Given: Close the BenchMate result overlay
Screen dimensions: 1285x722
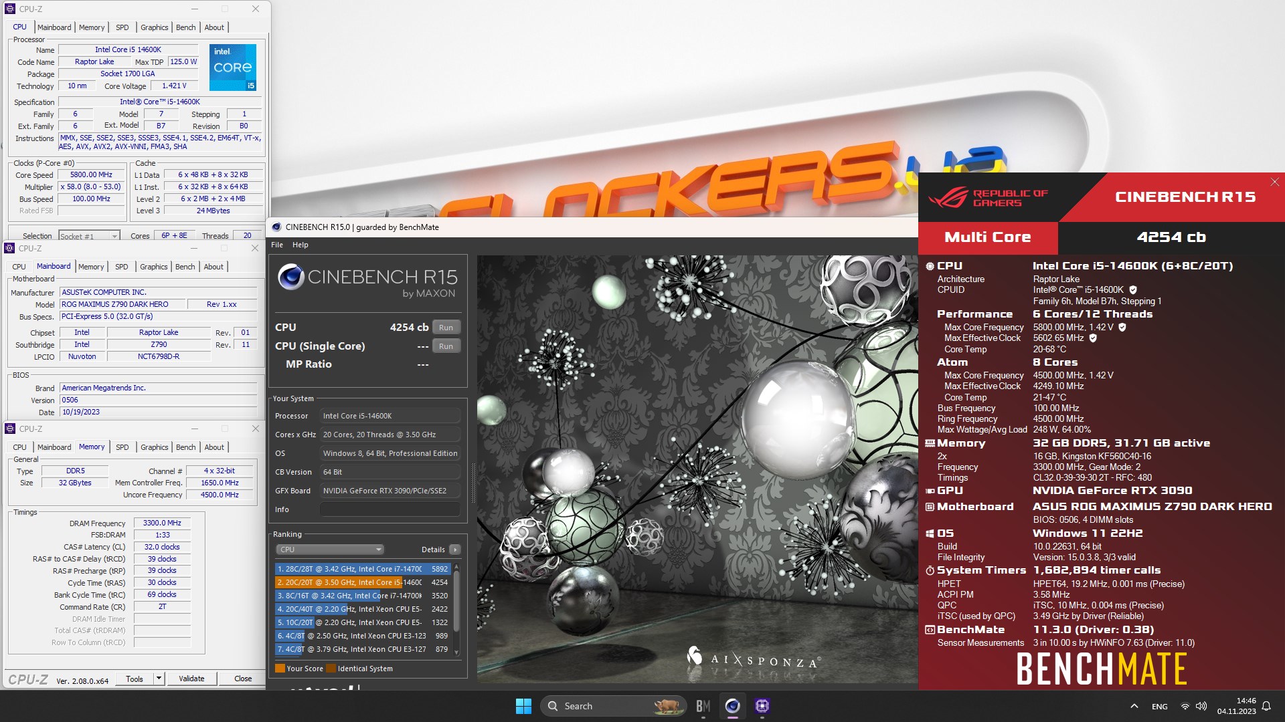Looking at the screenshot, I should pos(1274,182).
